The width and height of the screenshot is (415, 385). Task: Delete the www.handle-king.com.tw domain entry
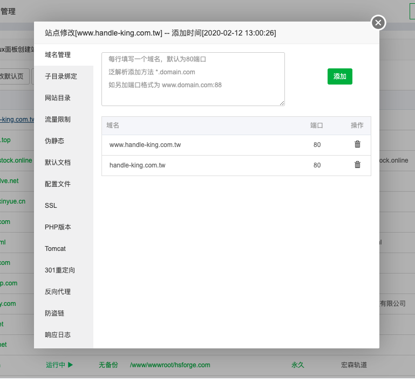point(357,144)
